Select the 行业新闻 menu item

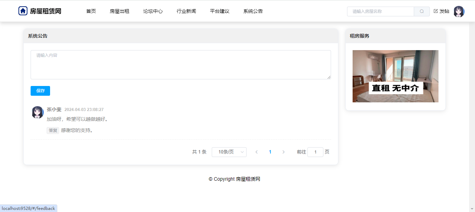186,11
